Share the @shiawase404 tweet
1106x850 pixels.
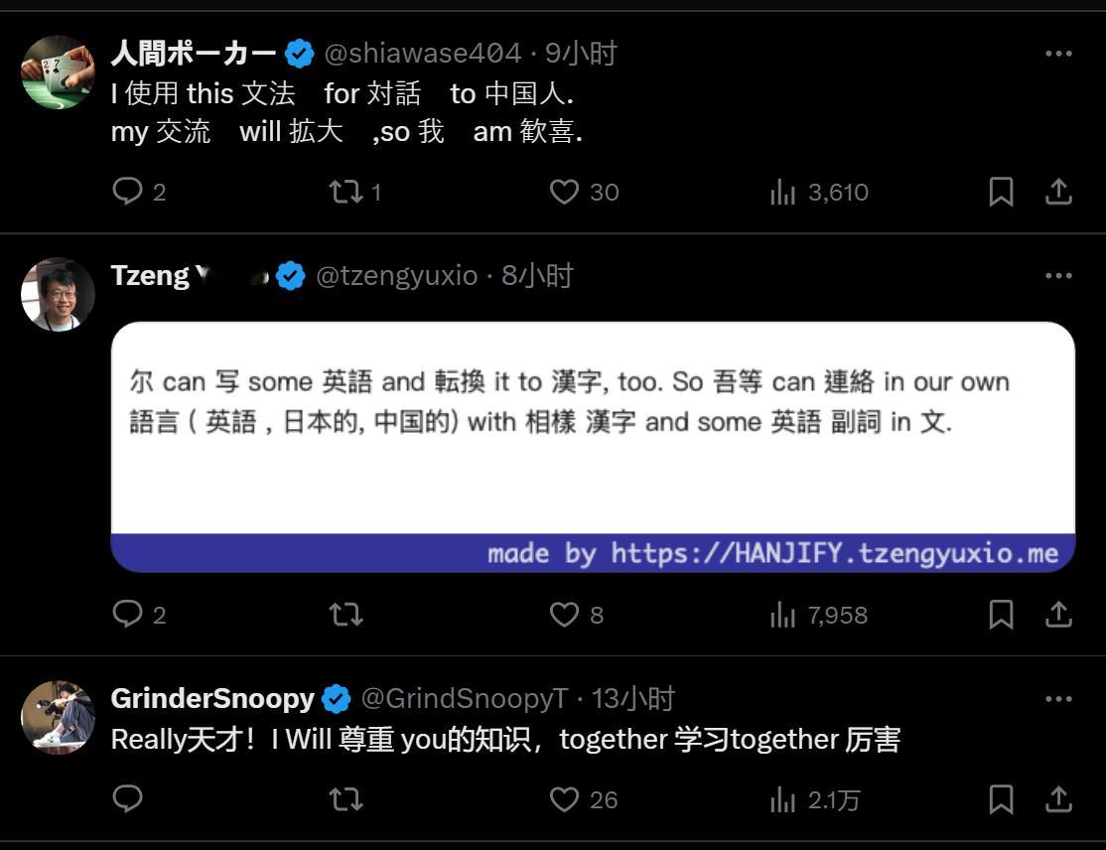(x=1058, y=192)
